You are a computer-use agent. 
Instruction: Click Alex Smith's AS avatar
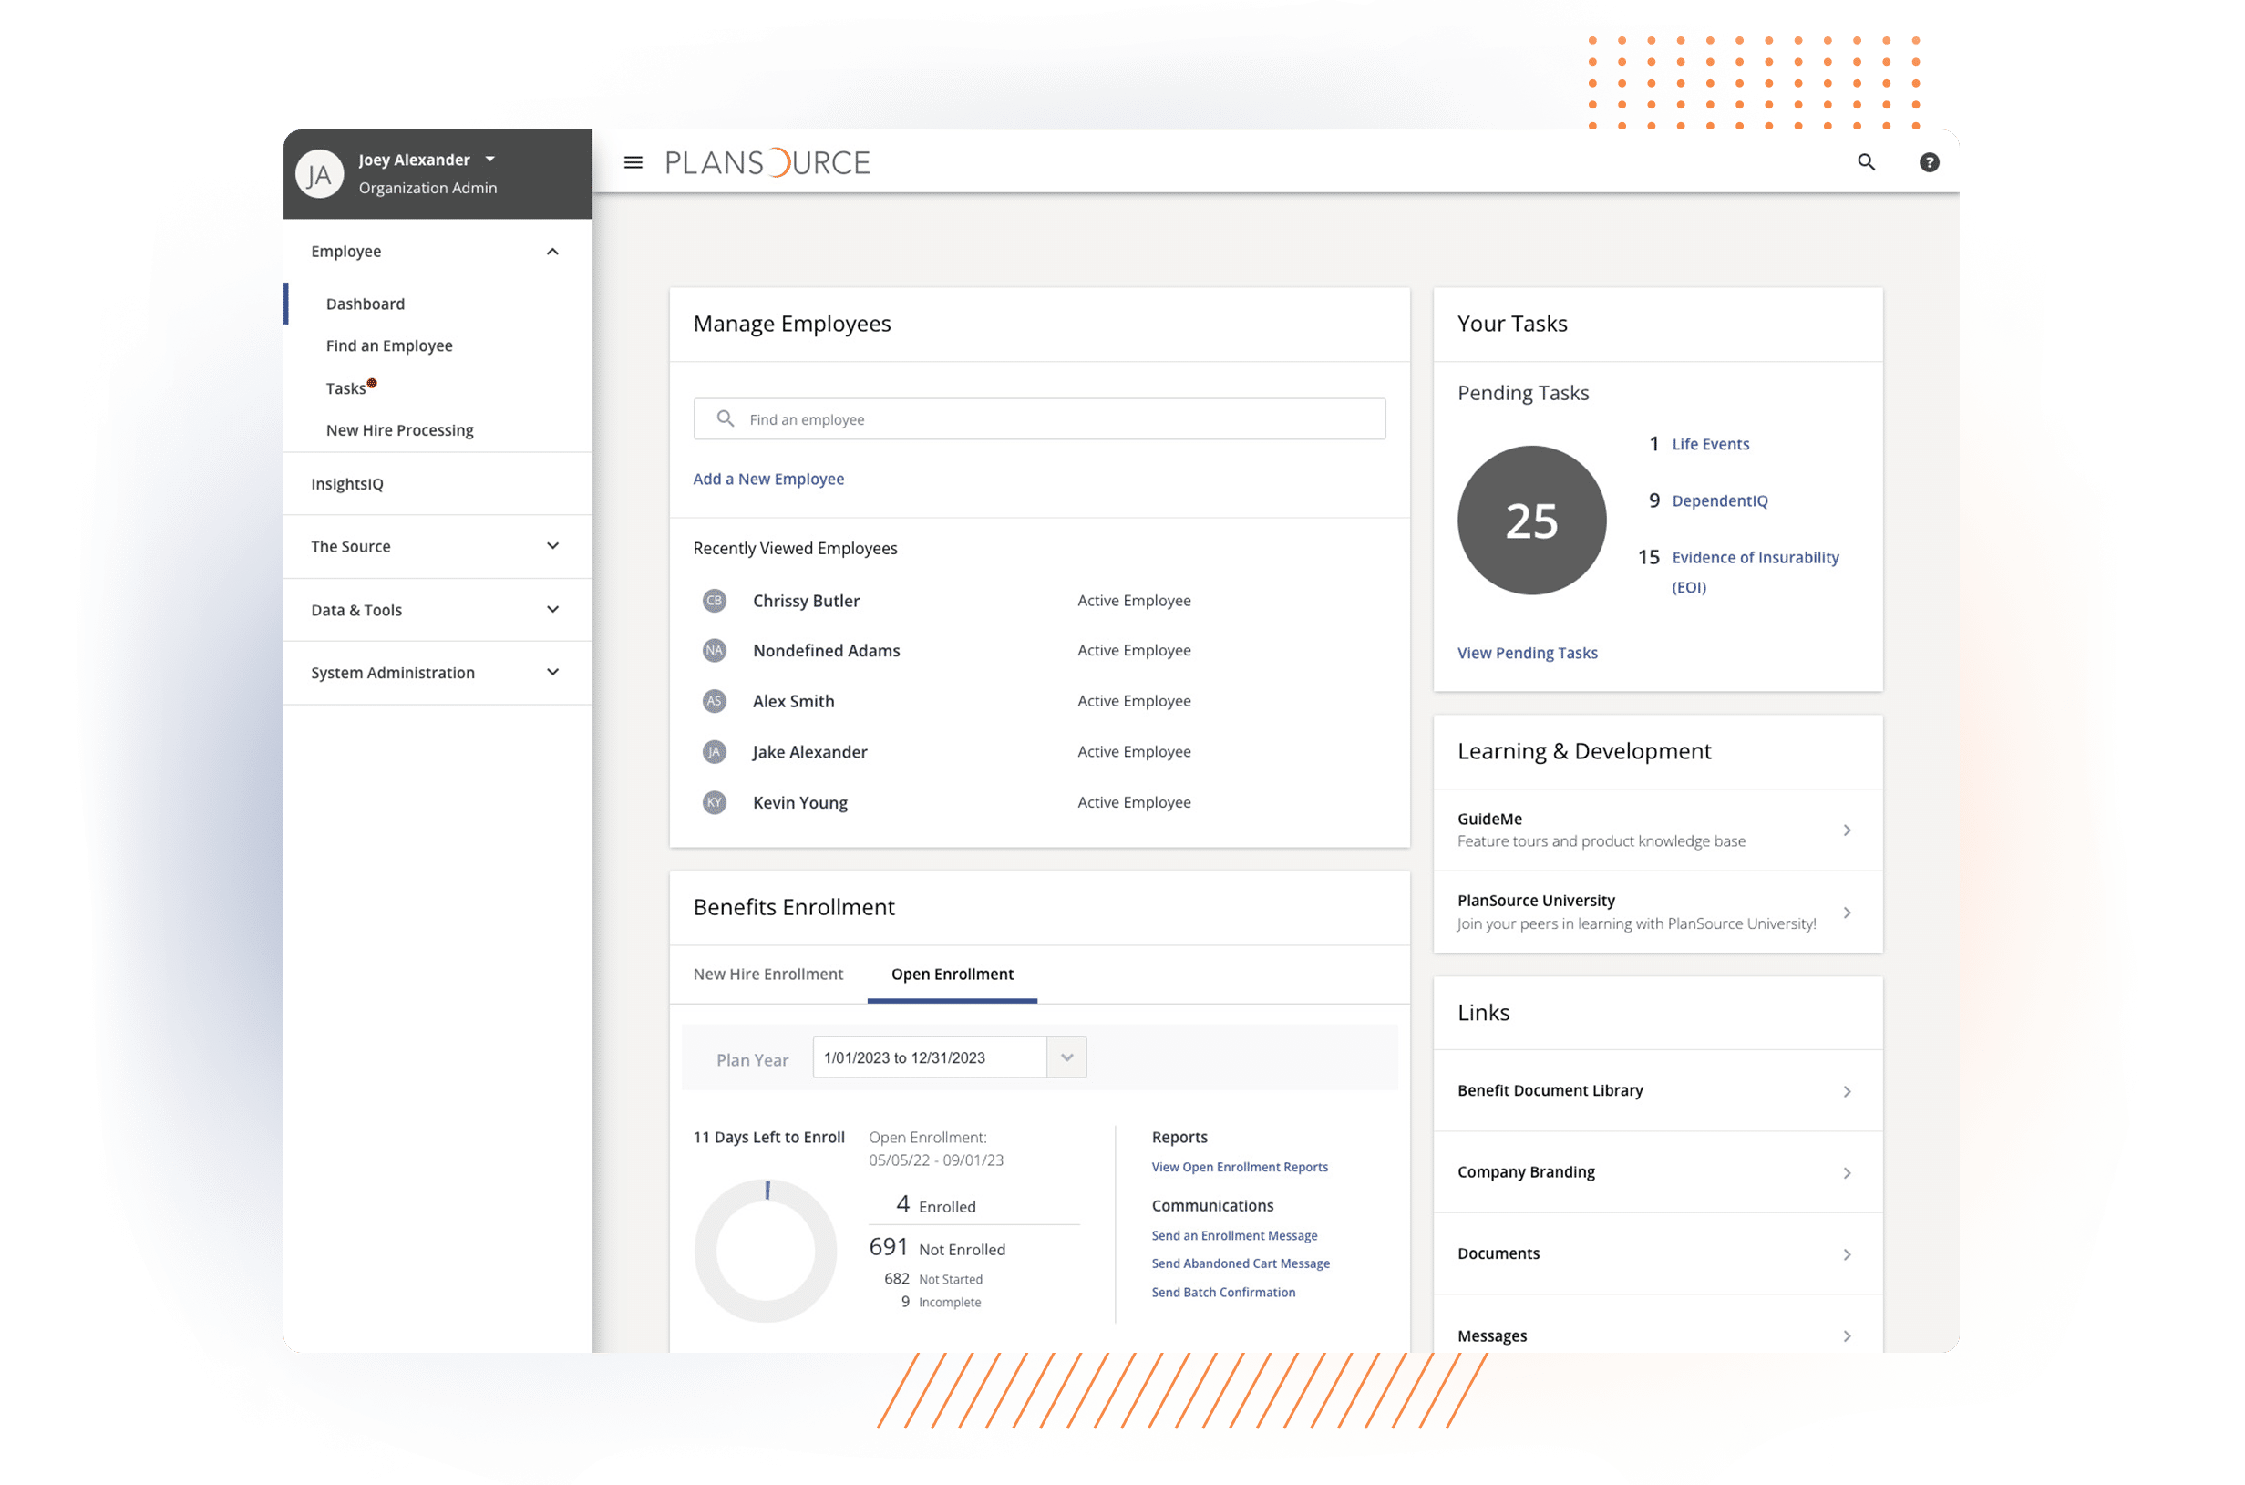[714, 701]
